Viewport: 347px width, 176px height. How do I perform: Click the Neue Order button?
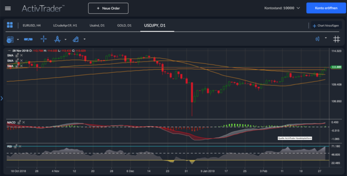(108, 8)
